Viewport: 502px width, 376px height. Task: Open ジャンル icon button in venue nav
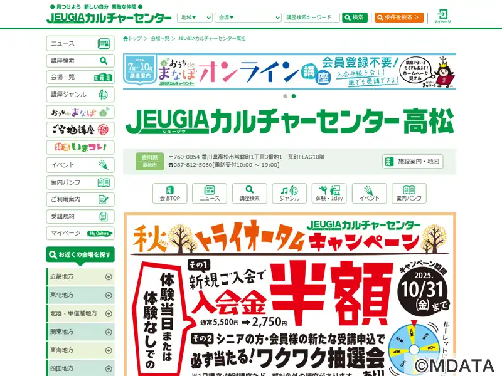pyautogui.click(x=289, y=194)
